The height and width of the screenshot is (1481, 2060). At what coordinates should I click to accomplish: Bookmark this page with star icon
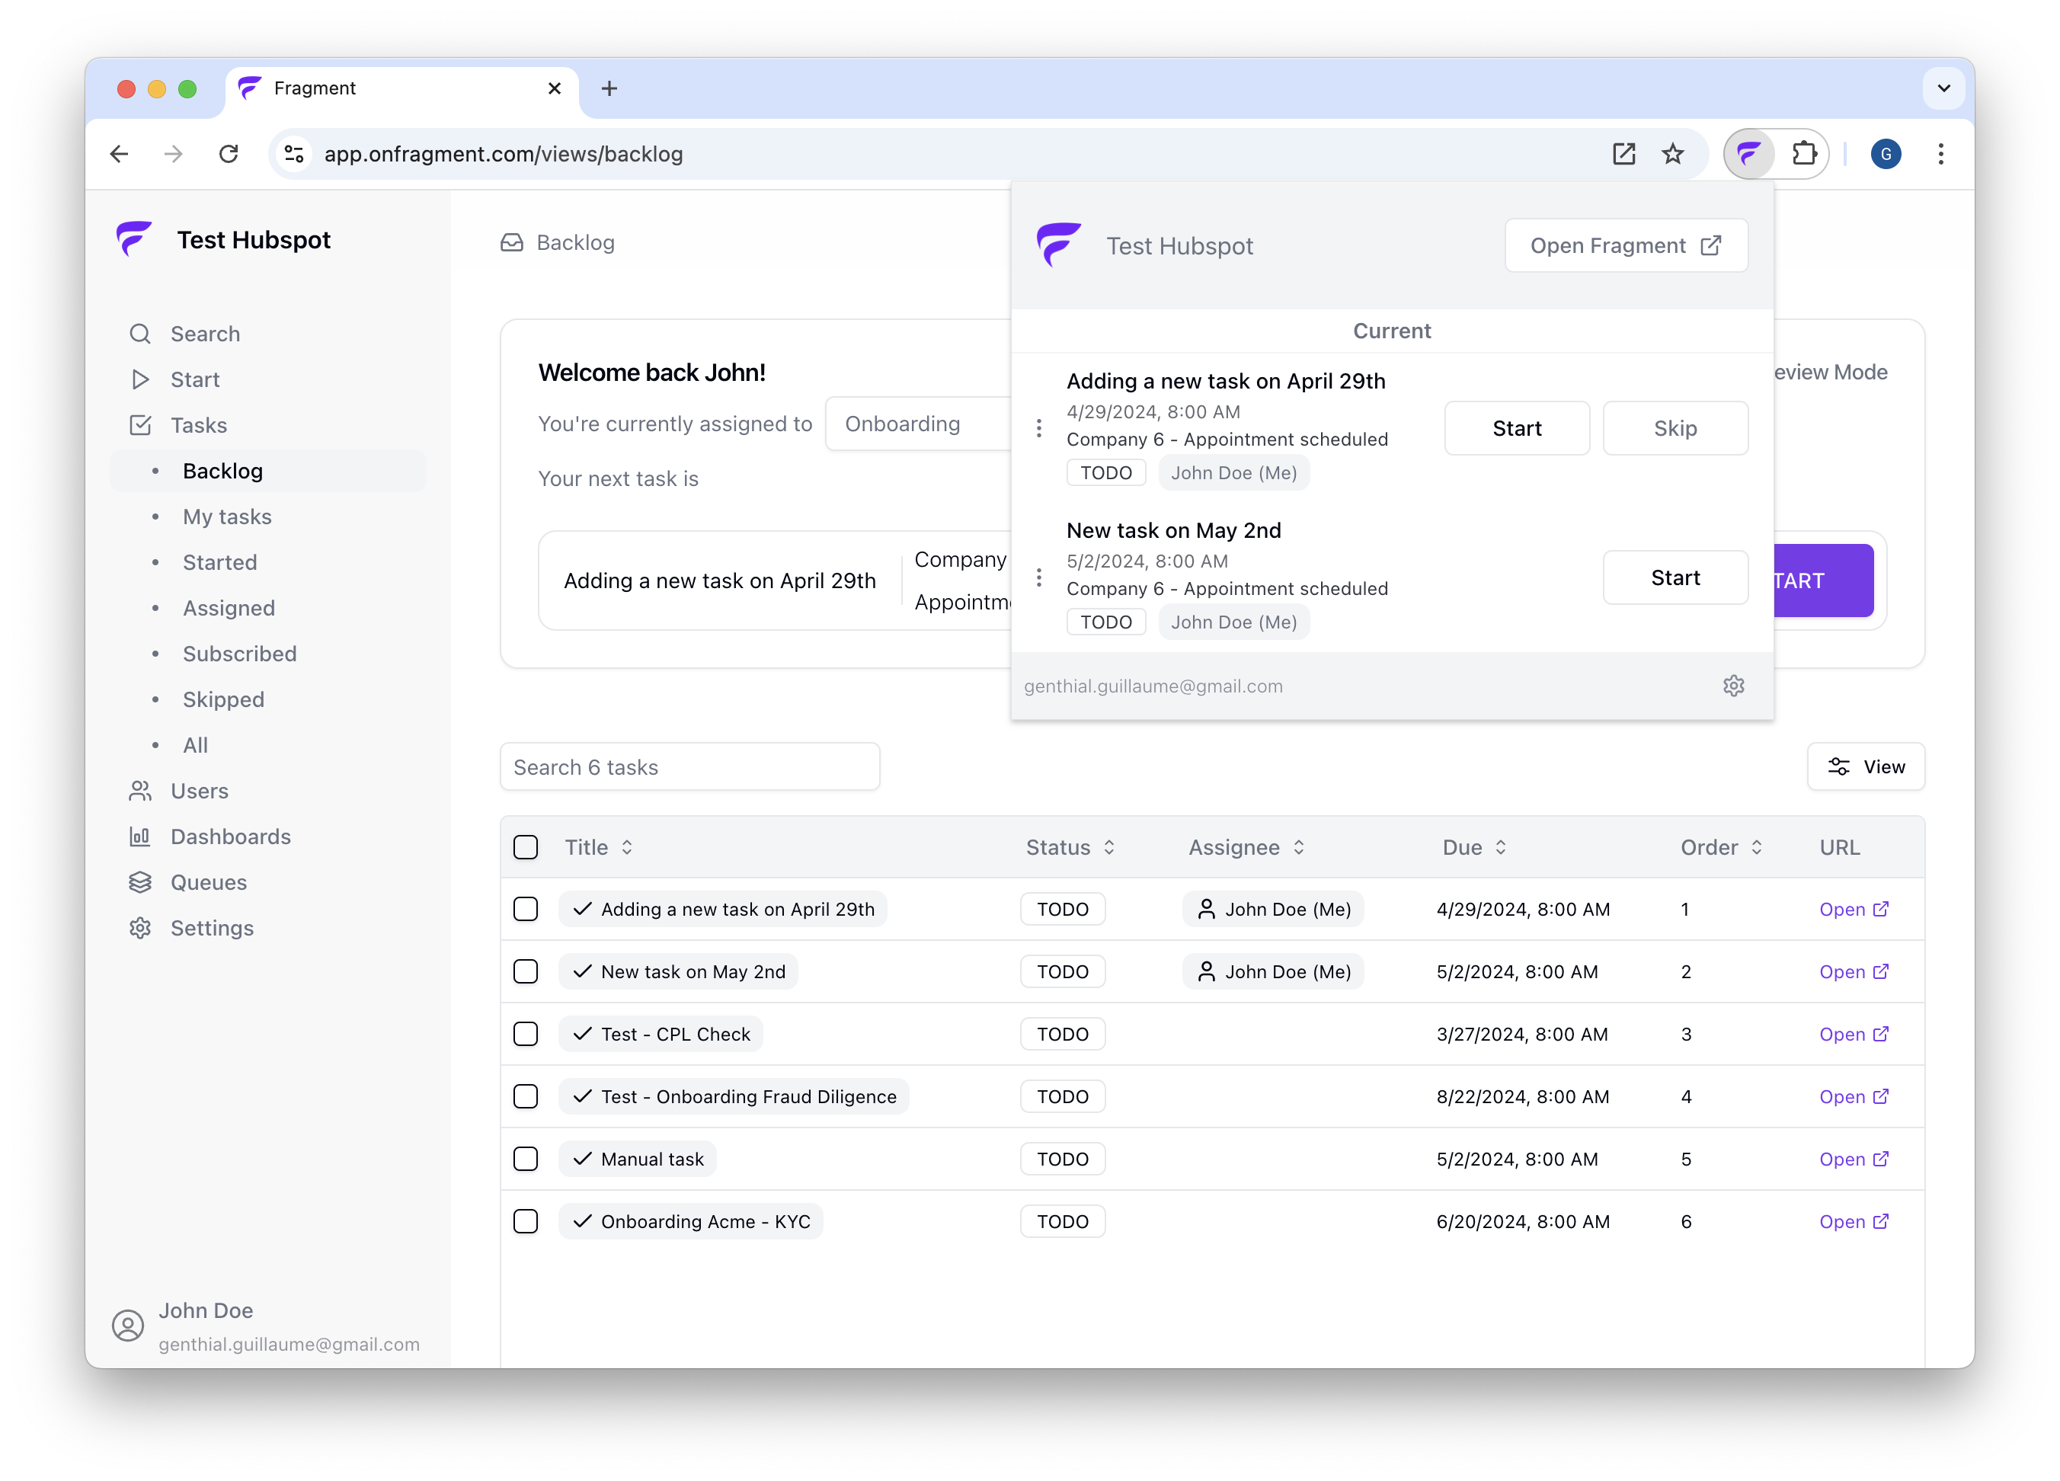click(1672, 153)
